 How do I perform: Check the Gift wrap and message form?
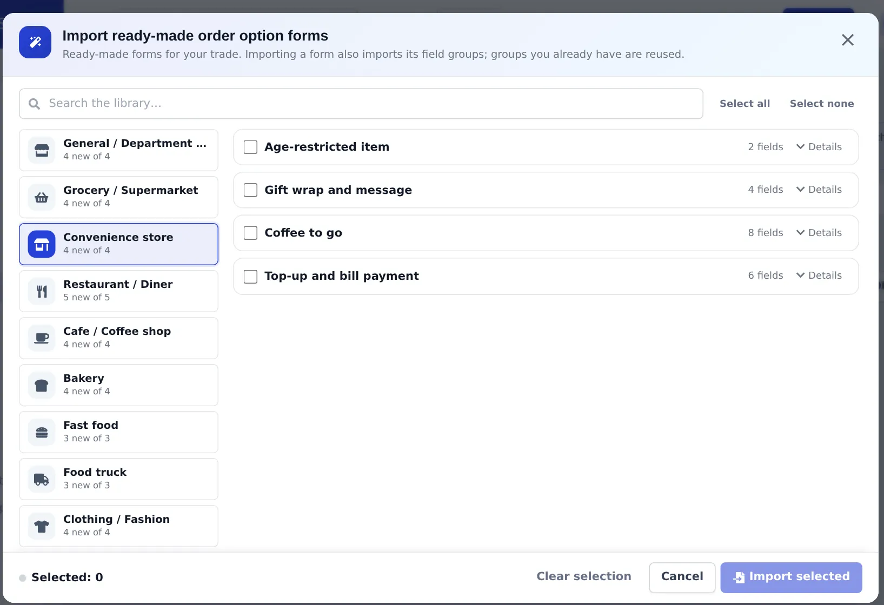click(250, 190)
